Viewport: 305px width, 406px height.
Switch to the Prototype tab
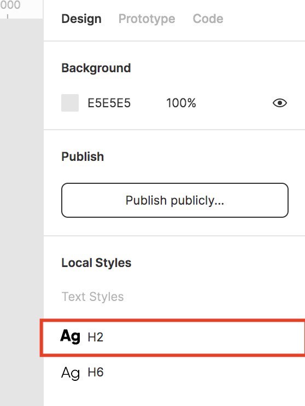coord(146,19)
